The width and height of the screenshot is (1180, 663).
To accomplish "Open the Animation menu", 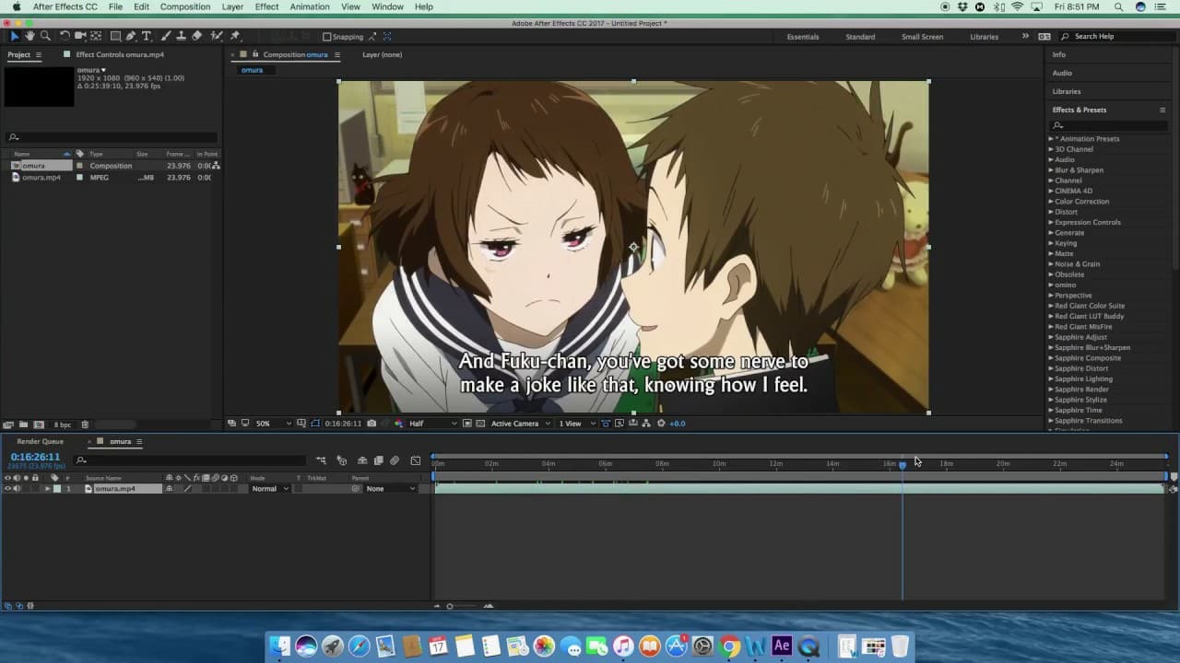I will pyautogui.click(x=310, y=6).
